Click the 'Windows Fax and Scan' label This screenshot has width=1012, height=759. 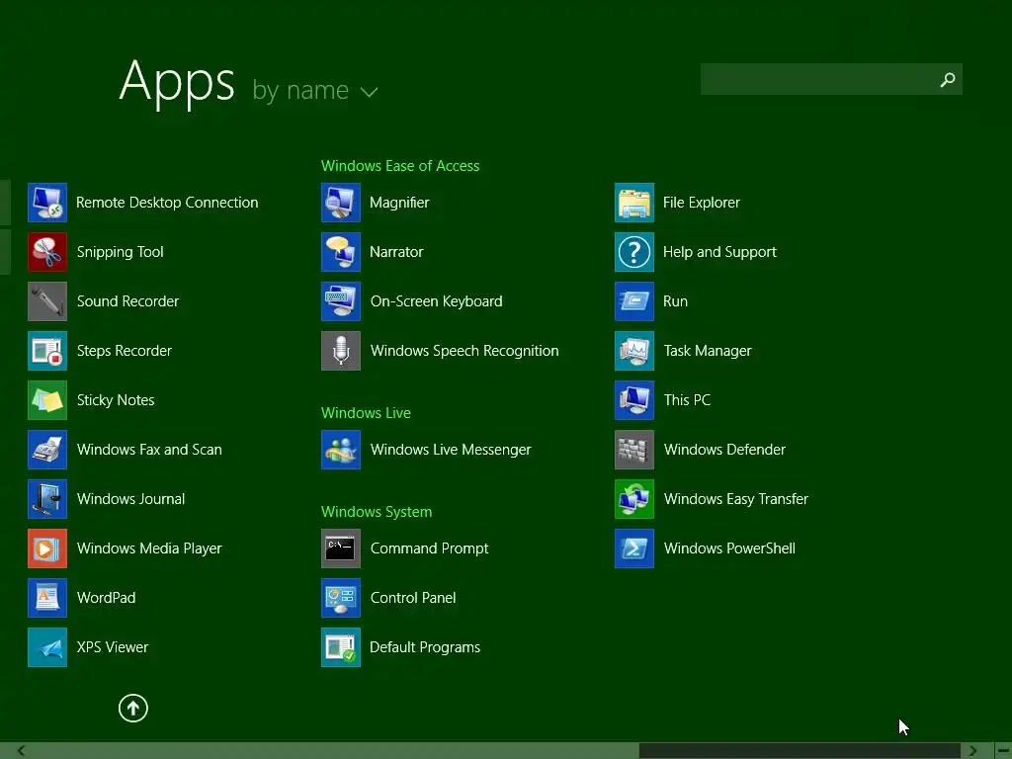tap(149, 450)
